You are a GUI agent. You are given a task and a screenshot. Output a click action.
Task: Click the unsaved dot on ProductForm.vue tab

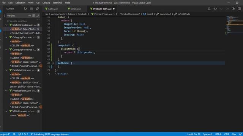[114, 9]
